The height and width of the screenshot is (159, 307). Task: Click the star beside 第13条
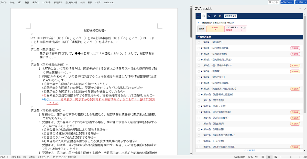click(202, 112)
